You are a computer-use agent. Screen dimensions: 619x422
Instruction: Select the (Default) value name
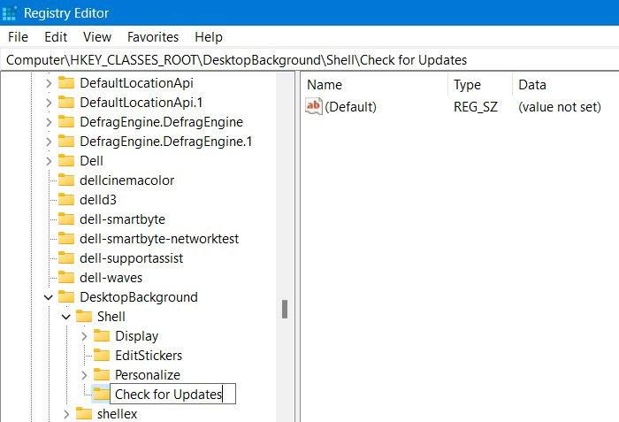tap(350, 107)
